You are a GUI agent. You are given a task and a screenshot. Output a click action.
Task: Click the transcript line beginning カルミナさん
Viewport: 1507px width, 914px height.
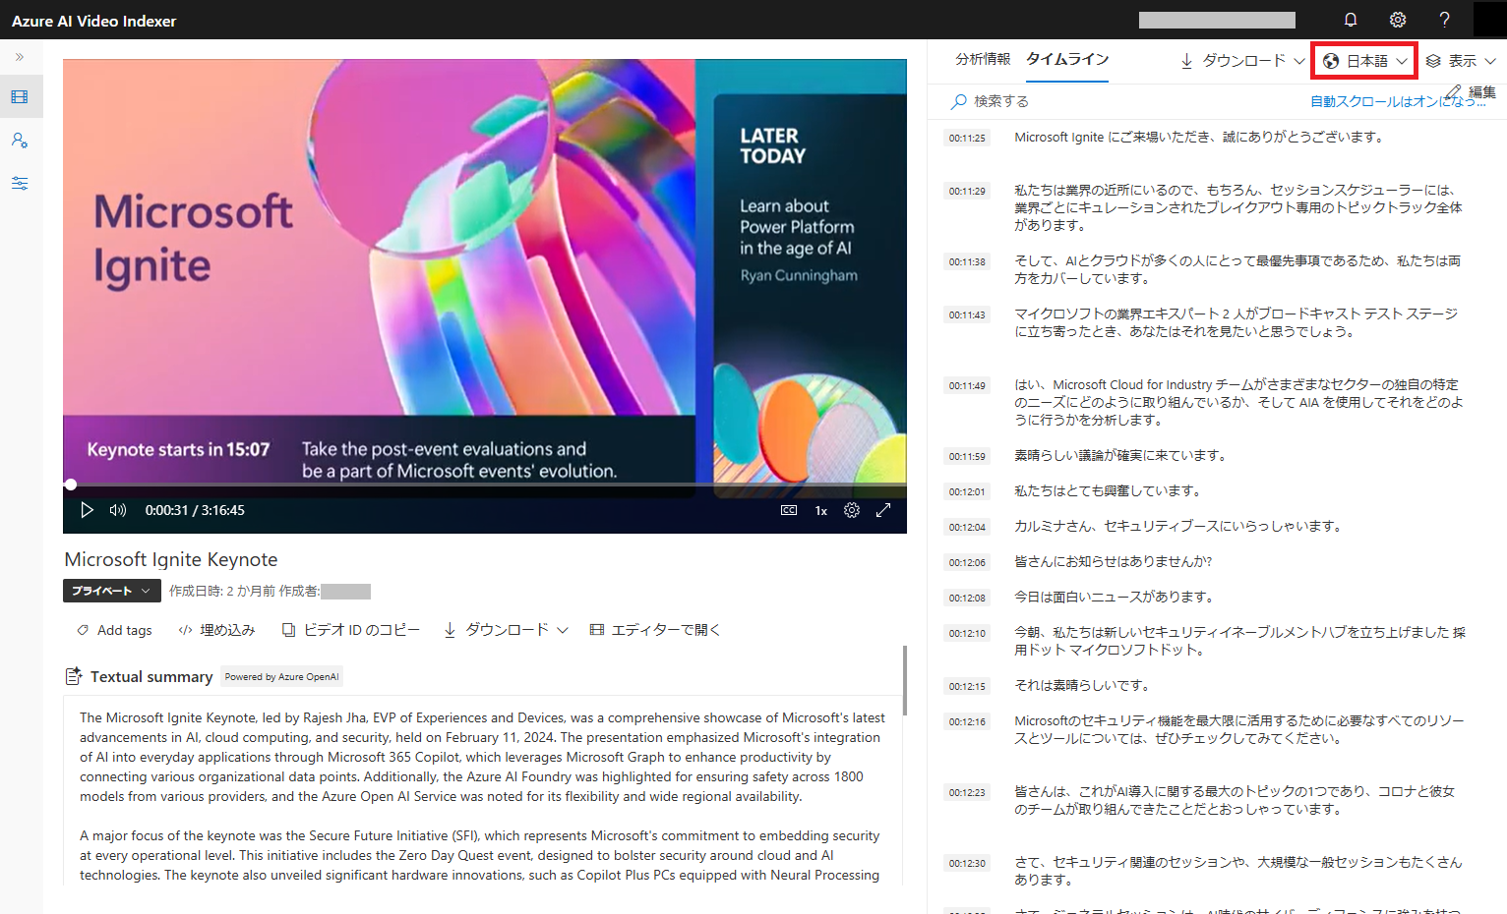[1178, 526]
